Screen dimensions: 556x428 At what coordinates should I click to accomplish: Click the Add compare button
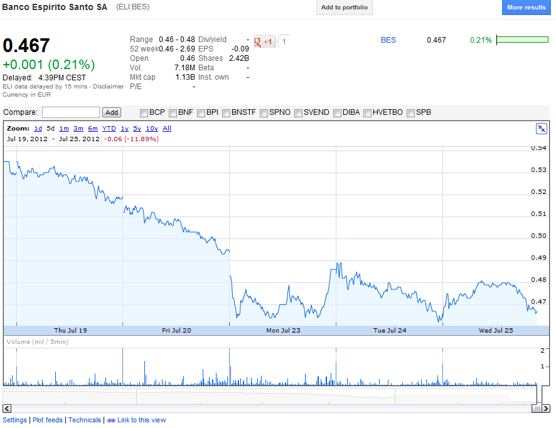pos(112,112)
